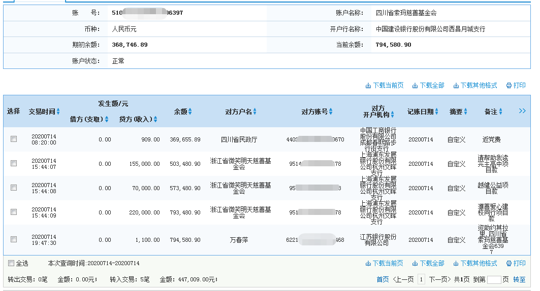Click the 下一页 next page link
This screenshot has width=540, height=291.
pos(439,279)
